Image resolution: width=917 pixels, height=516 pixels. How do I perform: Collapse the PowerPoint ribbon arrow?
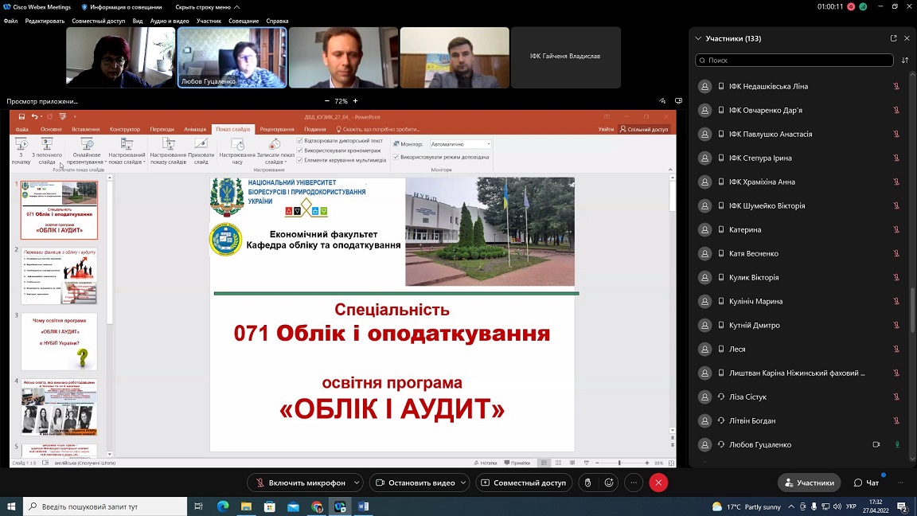point(670,170)
